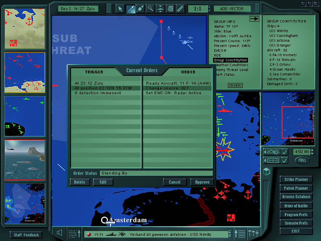Click the speaker sound icon
The width and height of the screenshot is (321, 241).
(59, 233)
